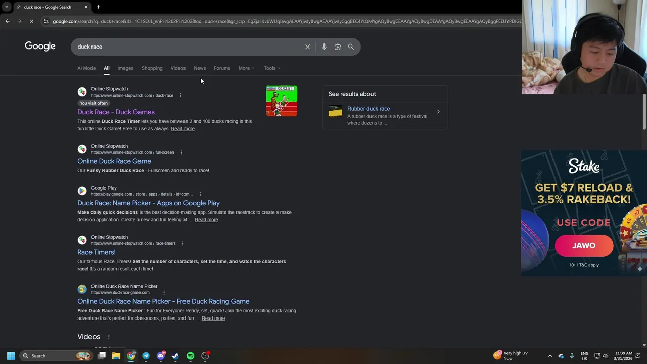Open Telegram from the taskbar
The width and height of the screenshot is (647, 364).
coord(146,356)
